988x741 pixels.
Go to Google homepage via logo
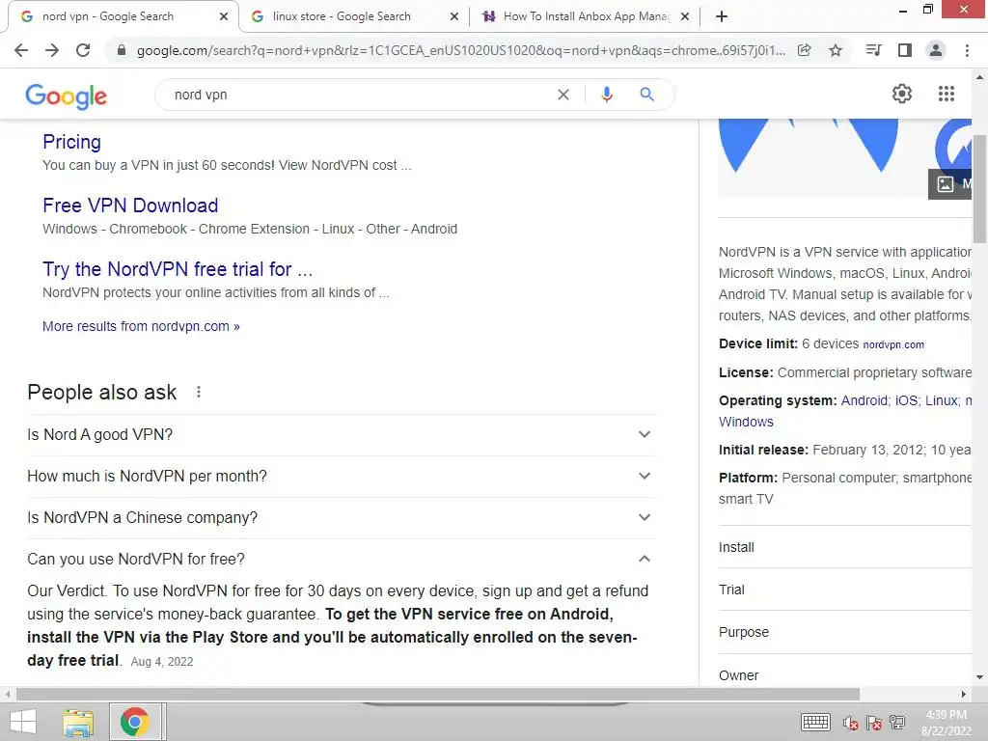pyautogui.click(x=67, y=96)
